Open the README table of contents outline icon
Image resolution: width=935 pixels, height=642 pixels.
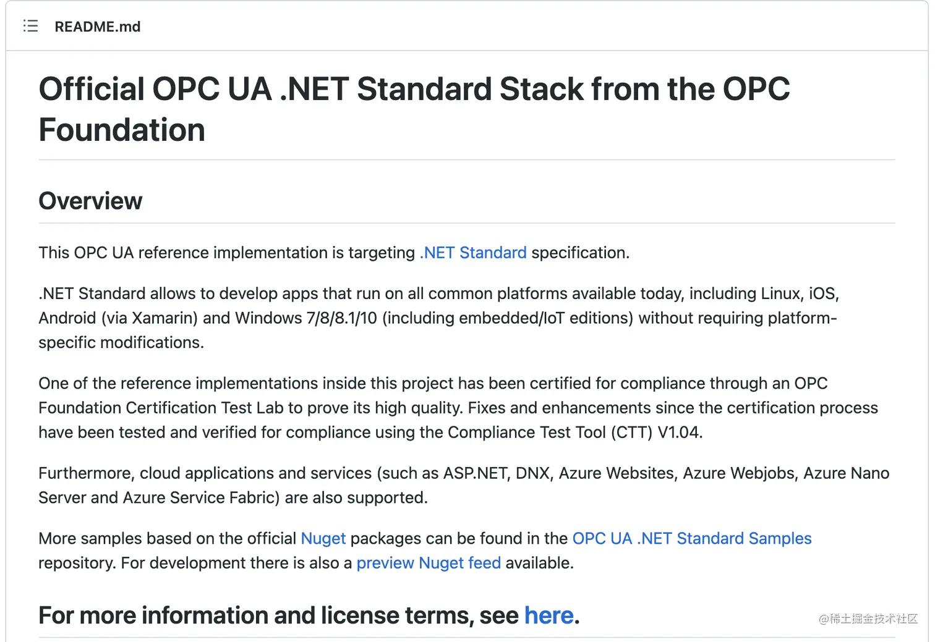coord(30,26)
